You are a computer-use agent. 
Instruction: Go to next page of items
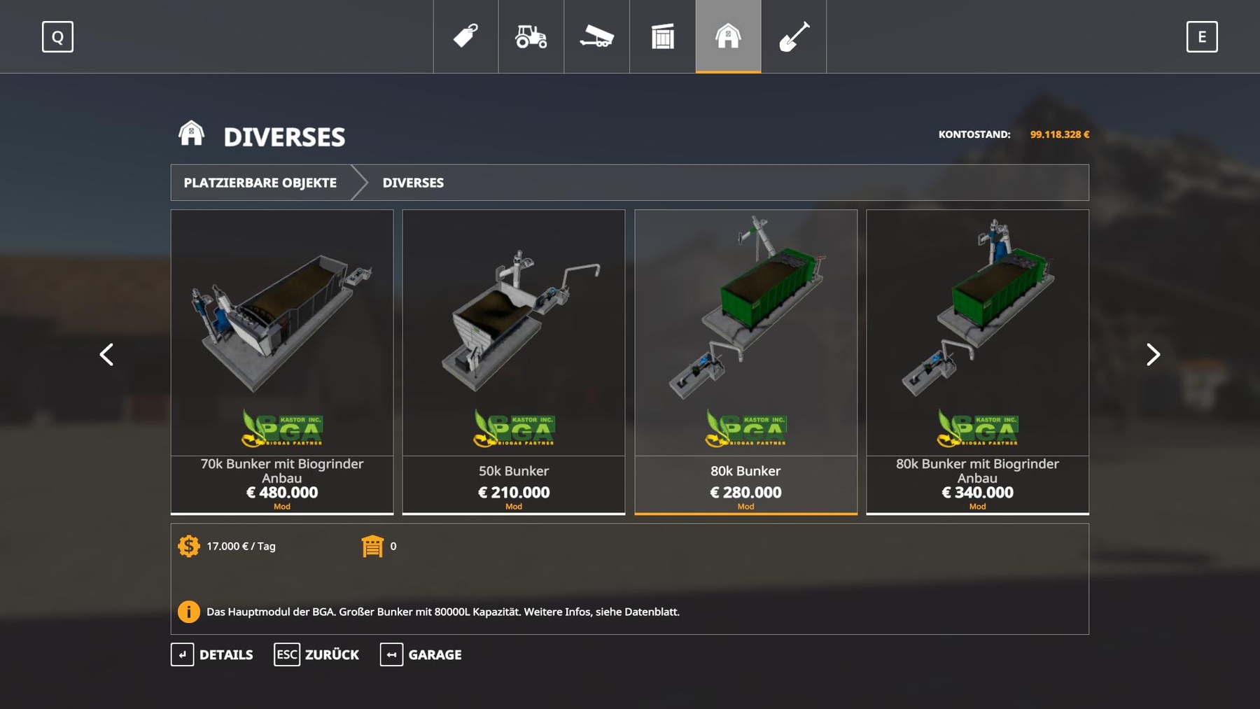coord(1153,354)
